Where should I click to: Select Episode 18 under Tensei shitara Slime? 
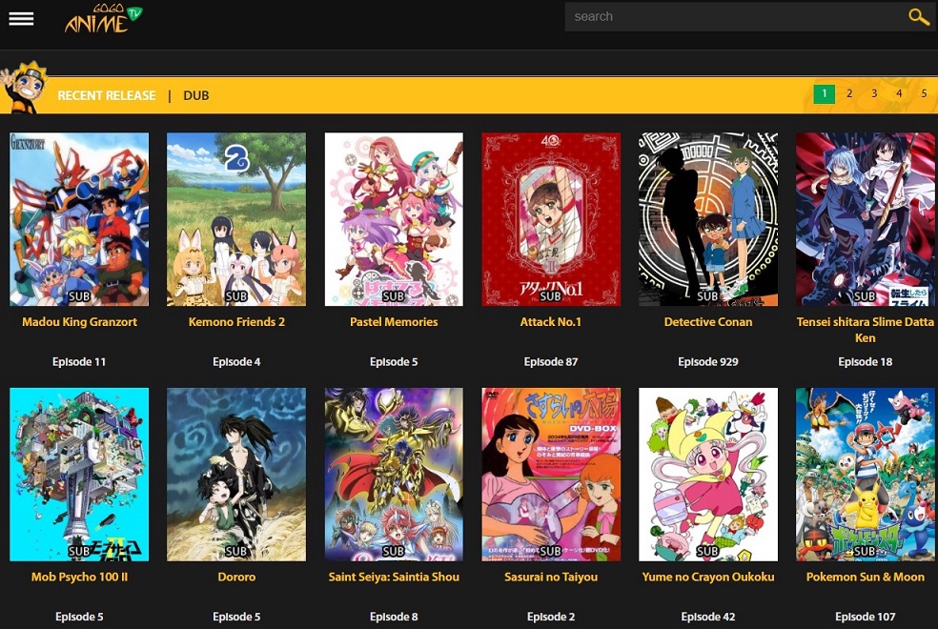(x=865, y=362)
